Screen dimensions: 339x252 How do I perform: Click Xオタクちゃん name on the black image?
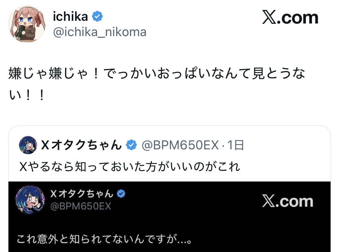(x=82, y=194)
